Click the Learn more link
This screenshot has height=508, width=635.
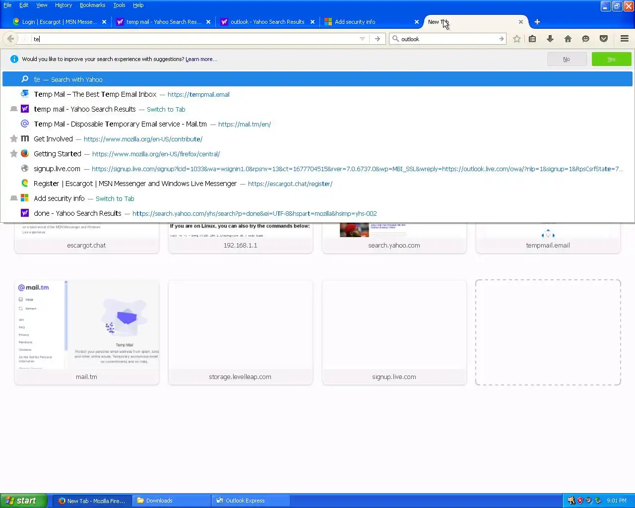click(201, 59)
